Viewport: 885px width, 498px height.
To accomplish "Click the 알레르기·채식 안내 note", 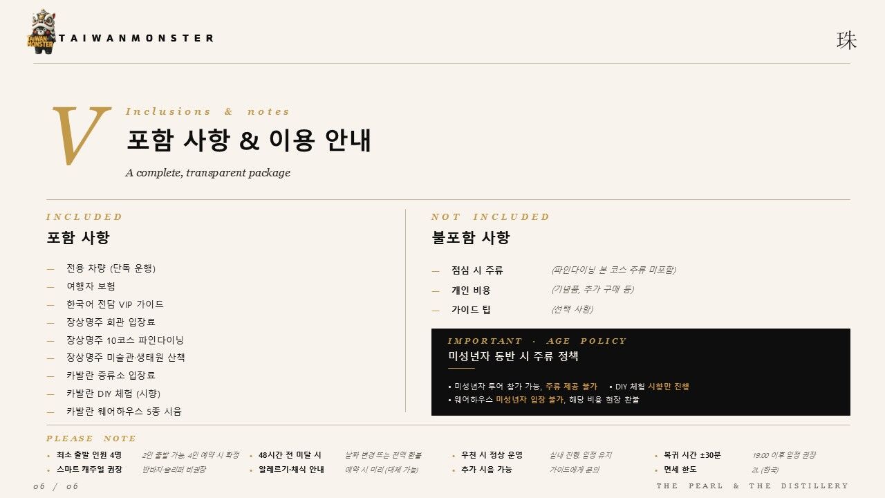I will (x=291, y=470).
